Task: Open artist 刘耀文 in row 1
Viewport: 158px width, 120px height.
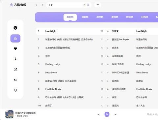Action: click(115, 31)
